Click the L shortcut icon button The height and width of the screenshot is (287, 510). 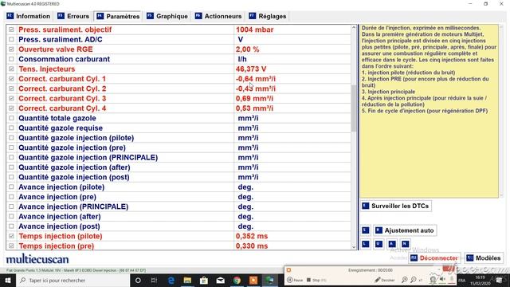pos(366,244)
